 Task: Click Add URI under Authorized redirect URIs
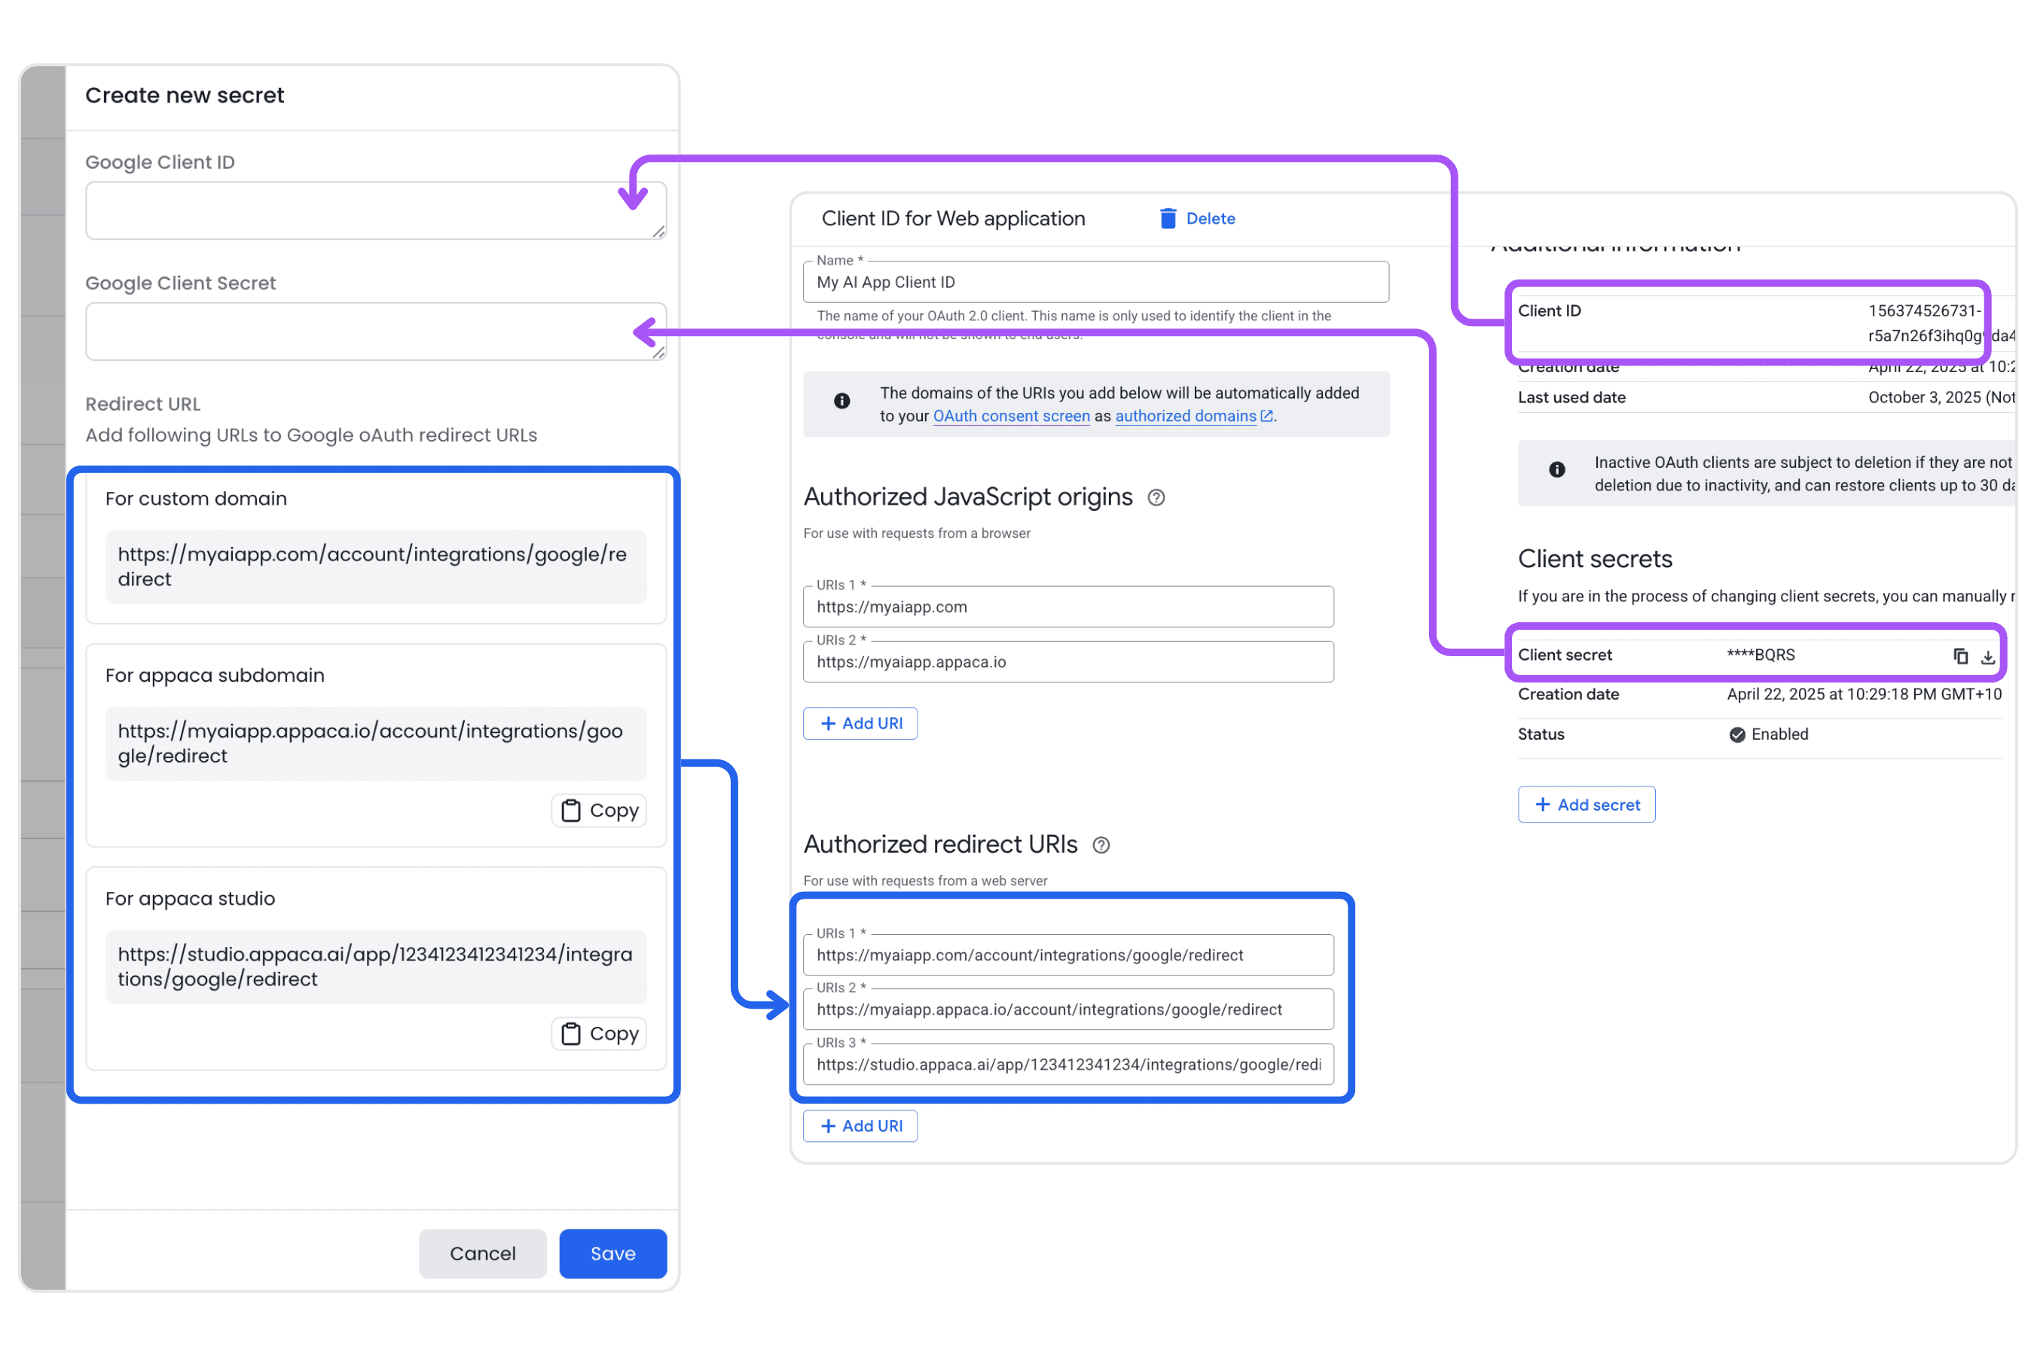[x=860, y=1125]
